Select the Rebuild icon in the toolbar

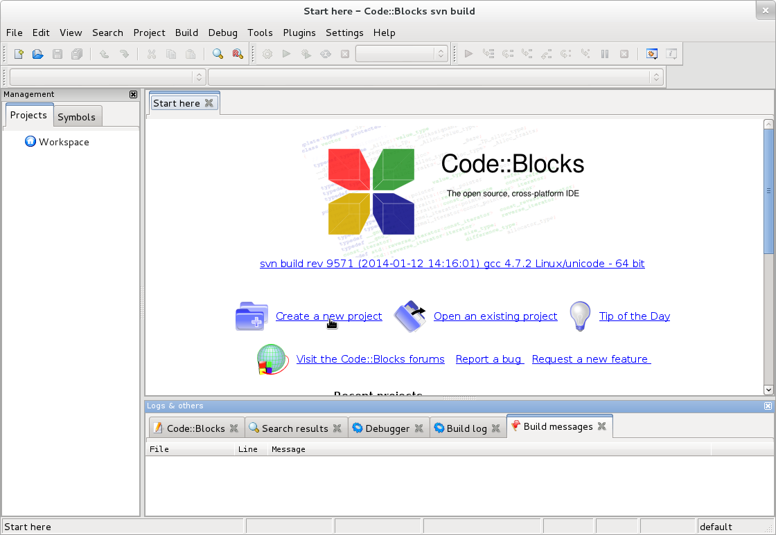click(325, 53)
